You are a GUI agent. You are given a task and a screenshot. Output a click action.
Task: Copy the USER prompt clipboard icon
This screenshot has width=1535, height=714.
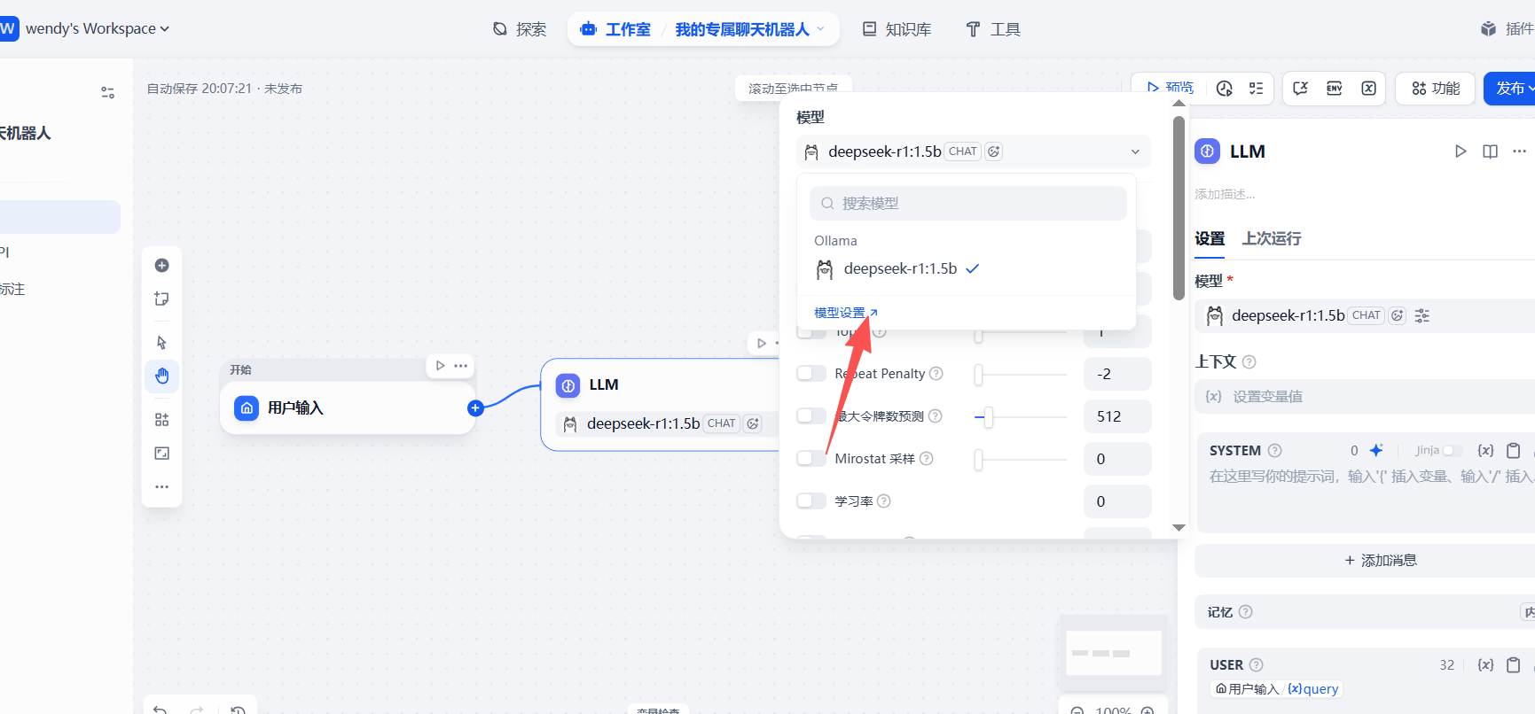(x=1514, y=664)
